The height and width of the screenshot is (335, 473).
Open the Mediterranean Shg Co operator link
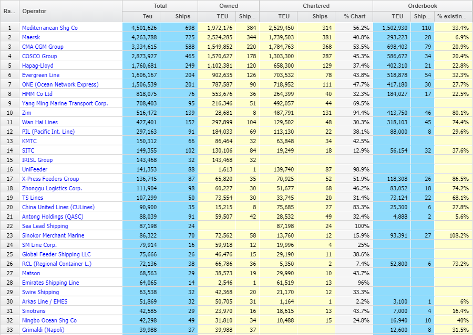(49, 28)
